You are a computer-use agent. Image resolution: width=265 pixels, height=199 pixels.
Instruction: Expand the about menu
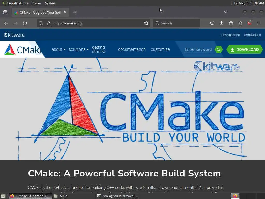[x=58, y=49]
